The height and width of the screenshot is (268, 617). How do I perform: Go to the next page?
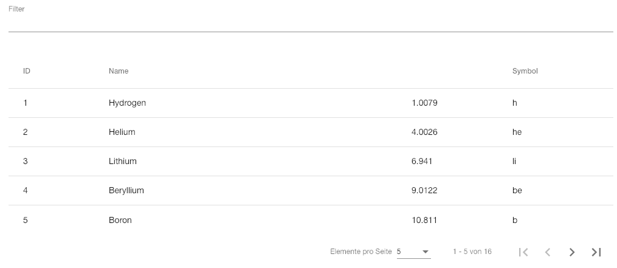(572, 252)
